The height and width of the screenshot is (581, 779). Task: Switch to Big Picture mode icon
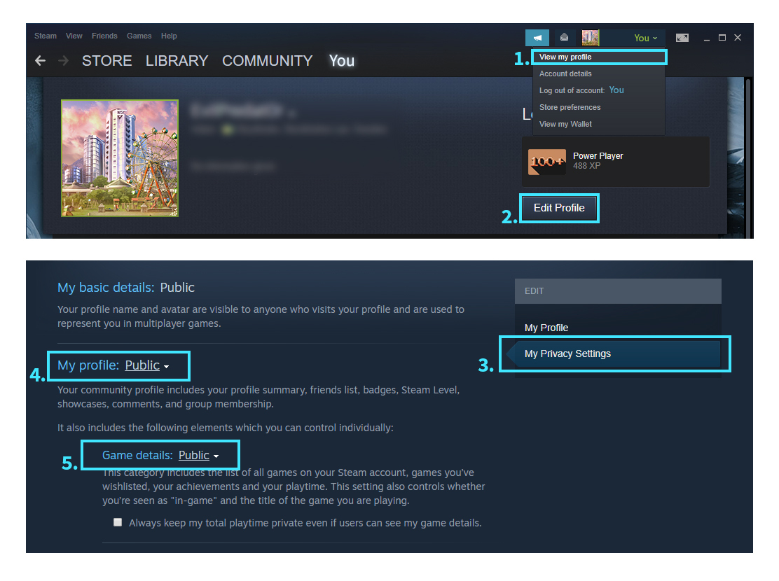pyautogui.click(x=682, y=38)
